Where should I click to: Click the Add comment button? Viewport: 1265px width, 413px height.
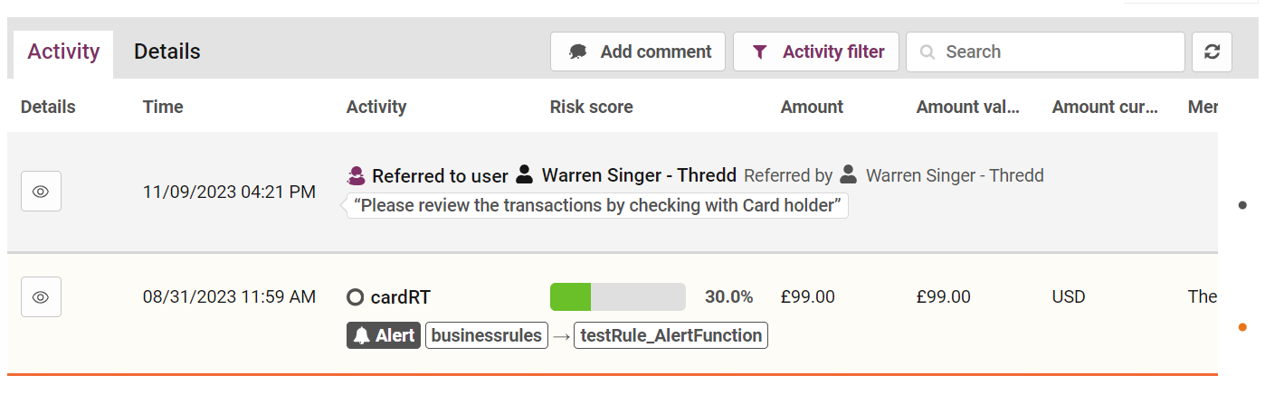click(638, 52)
